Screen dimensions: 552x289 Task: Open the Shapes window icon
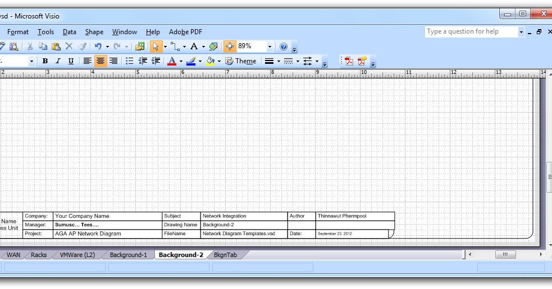[140, 46]
